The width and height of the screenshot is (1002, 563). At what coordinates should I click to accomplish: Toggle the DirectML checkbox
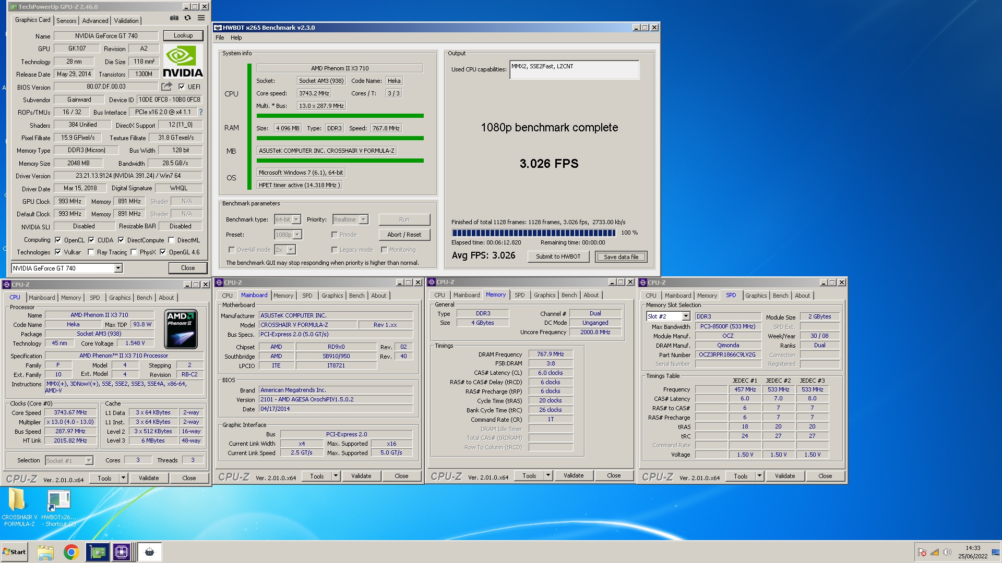[171, 240]
